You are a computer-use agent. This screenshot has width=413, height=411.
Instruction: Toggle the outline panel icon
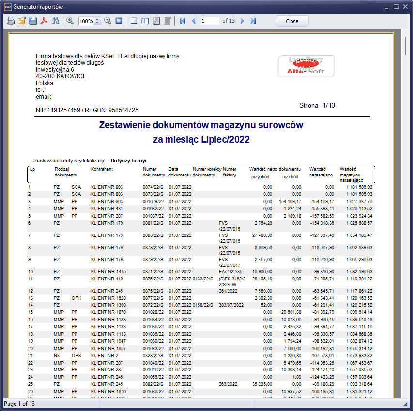pyautogui.click(x=134, y=21)
